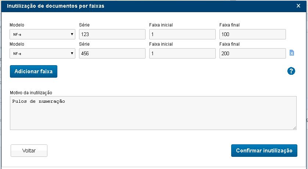The image size is (308, 169).
Task: Go back with the Voltar button
Action: (29, 151)
